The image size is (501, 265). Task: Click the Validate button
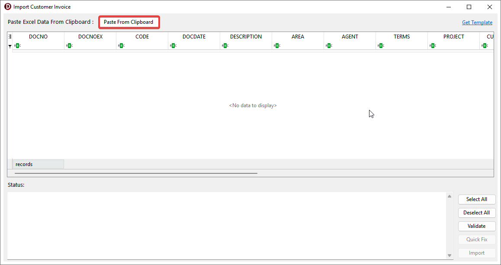pos(476,226)
